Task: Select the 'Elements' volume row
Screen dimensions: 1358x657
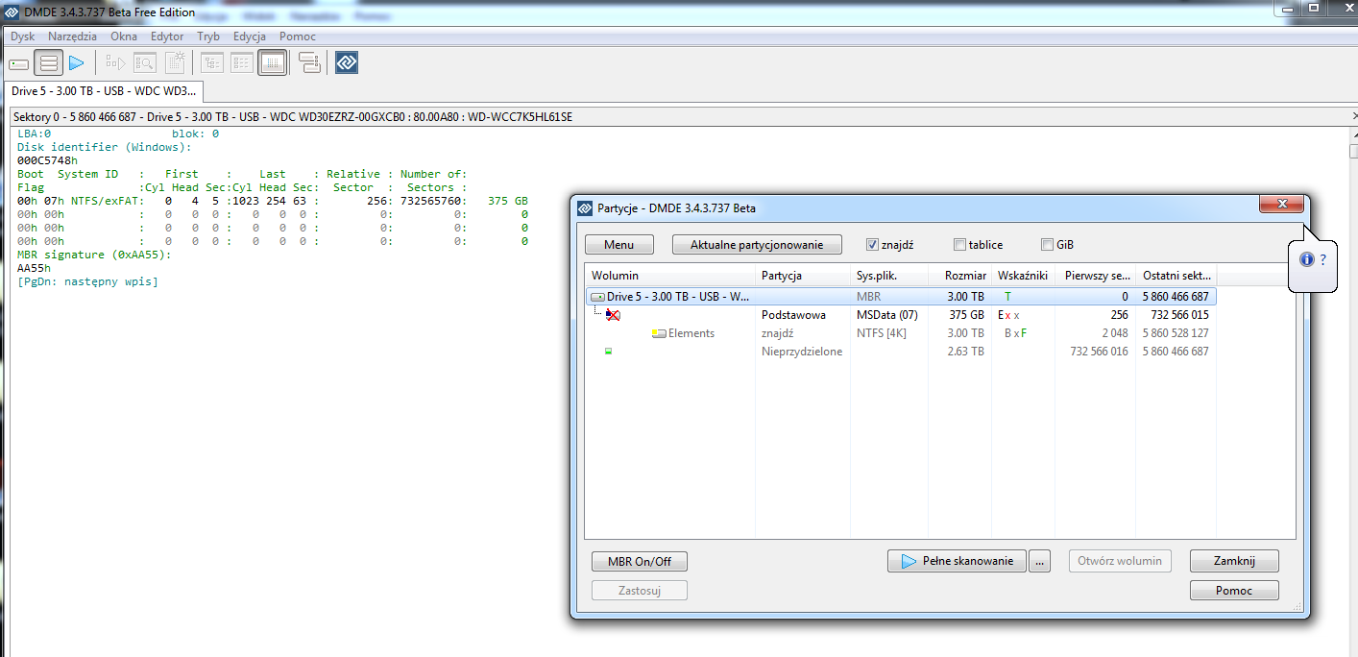Action: tap(901, 333)
